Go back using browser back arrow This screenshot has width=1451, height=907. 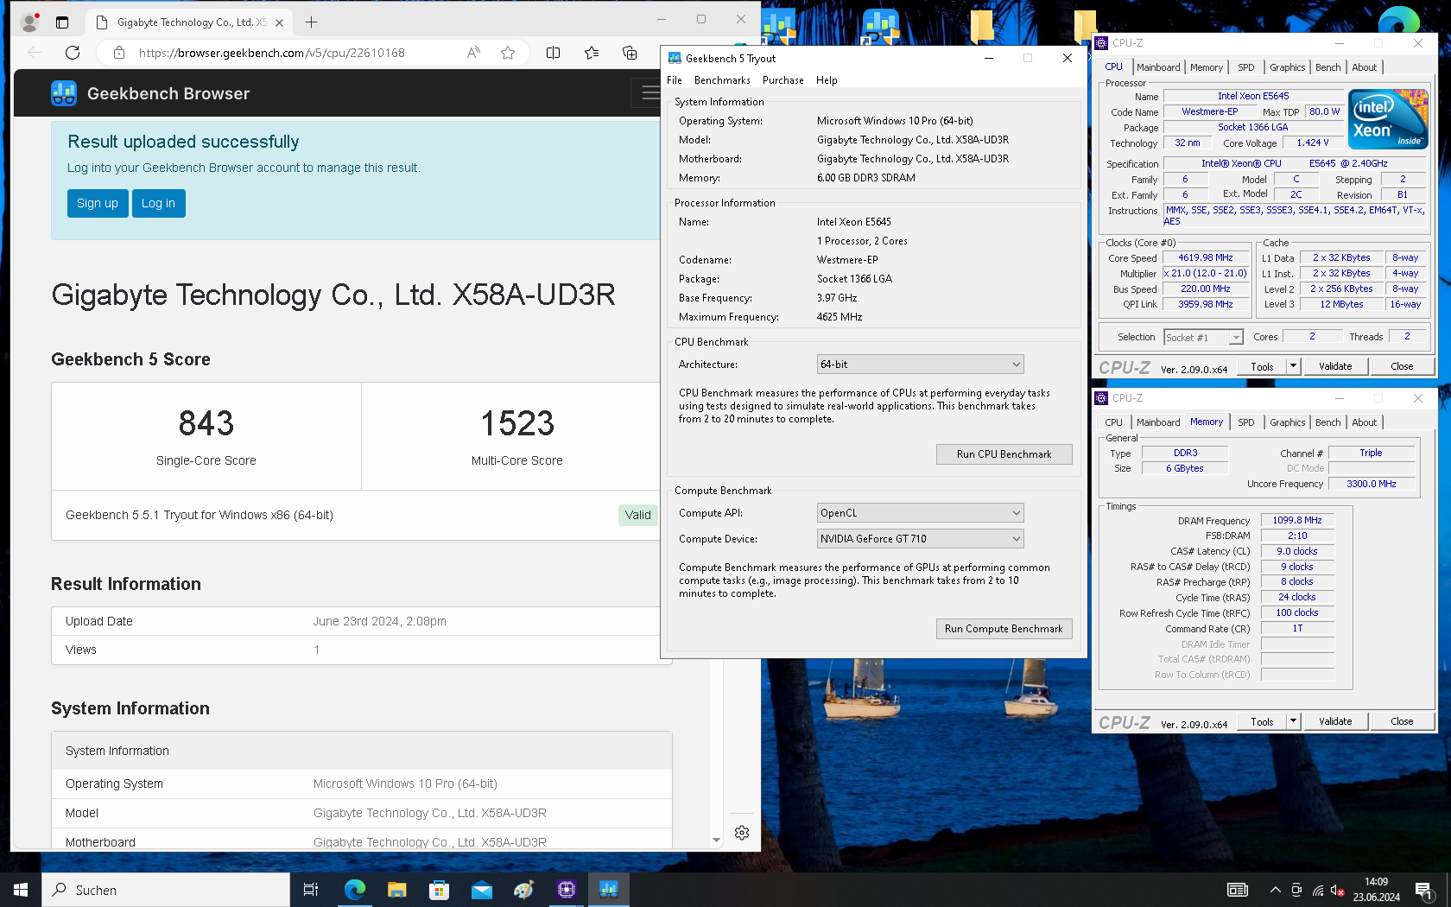34,53
